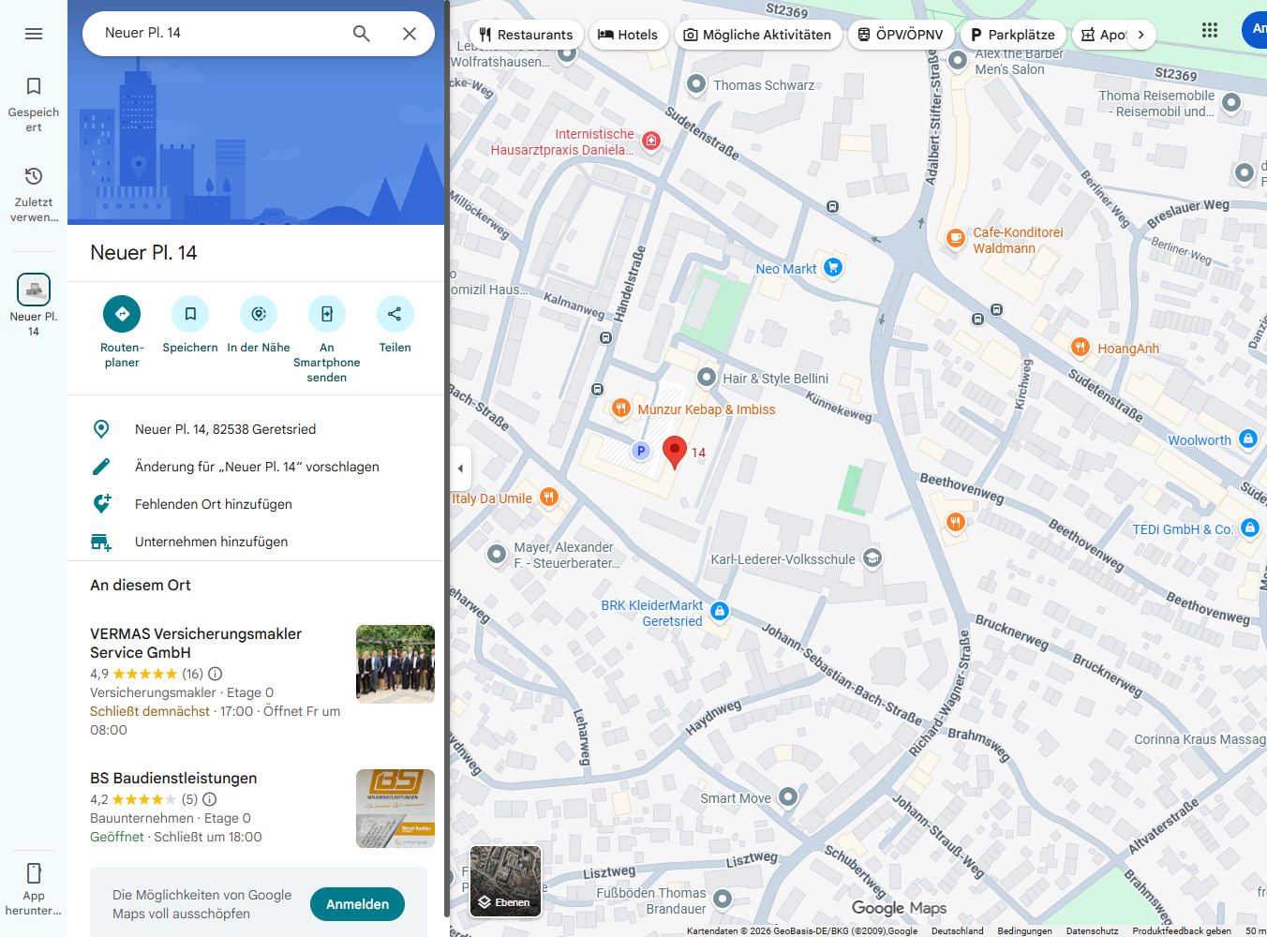Image resolution: width=1267 pixels, height=937 pixels.
Task: Click Deutschland footer link
Action: point(957,930)
